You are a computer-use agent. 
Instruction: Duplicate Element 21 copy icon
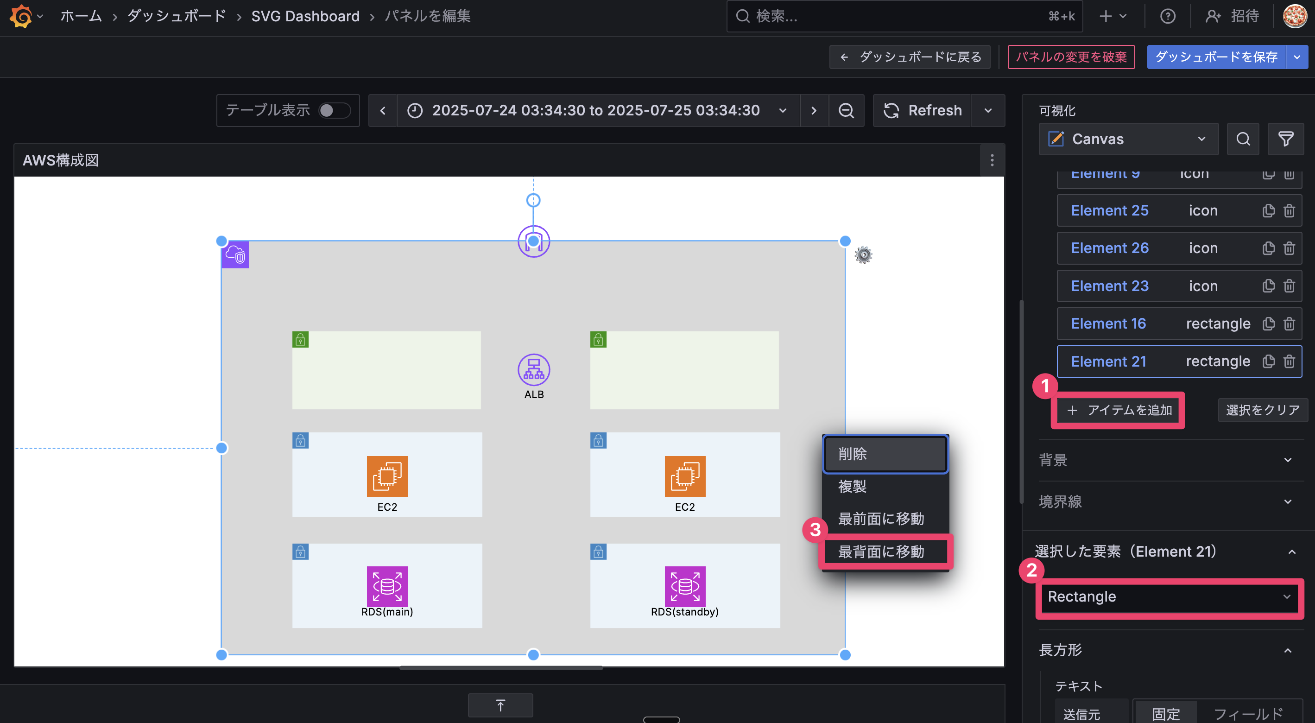point(1269,361)
